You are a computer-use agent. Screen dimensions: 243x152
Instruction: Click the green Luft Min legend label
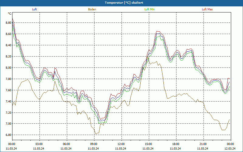[149, 9]
